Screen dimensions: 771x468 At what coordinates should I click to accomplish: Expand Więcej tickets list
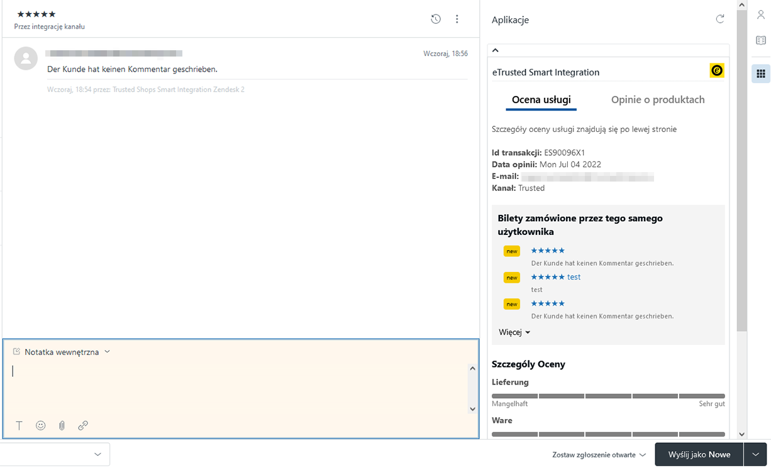[514, 332]
